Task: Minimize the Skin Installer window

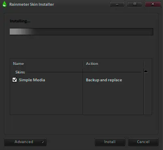Action: (x=117, y=4)
